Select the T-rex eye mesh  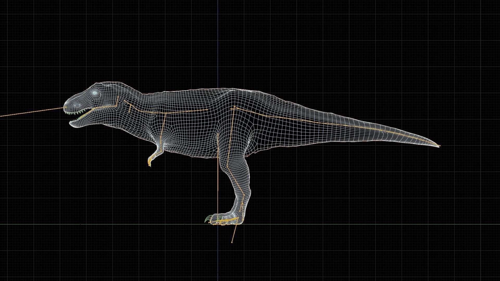tap(95, 93)
